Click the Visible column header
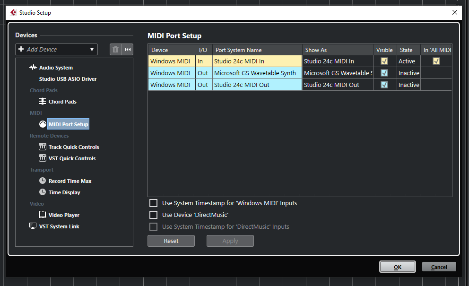 (385, 50)
